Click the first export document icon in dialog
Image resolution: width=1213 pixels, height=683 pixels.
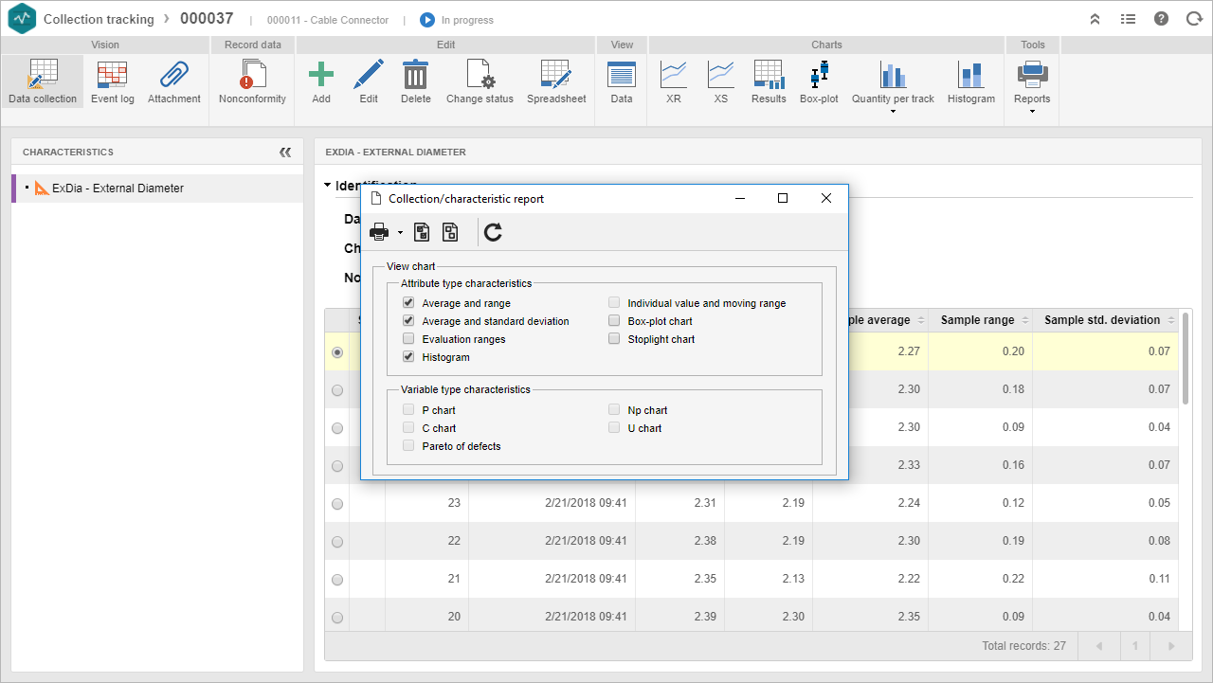click(423, 232)
